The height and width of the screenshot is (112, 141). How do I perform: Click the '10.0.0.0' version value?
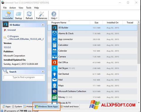7,47
